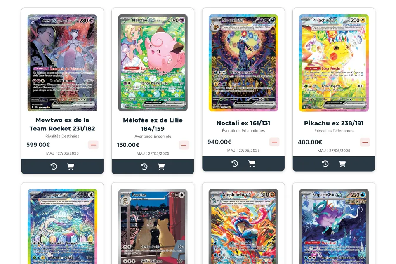Click minus button beside 940.00€ price

[274, 142]
